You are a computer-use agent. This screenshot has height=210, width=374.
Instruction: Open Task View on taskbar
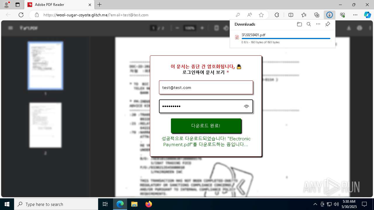tap(105, 204)
